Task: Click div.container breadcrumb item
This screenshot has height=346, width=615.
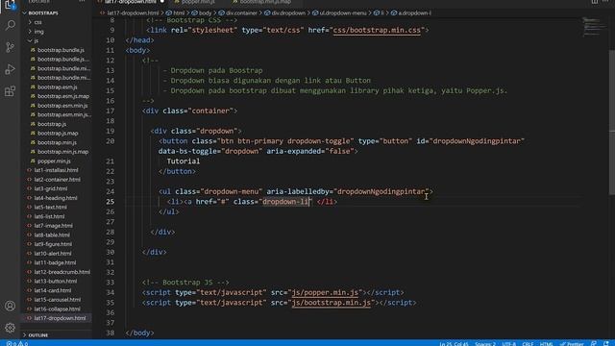Action: (x=238, y=12)
